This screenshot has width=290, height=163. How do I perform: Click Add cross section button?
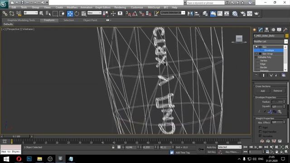263,91
